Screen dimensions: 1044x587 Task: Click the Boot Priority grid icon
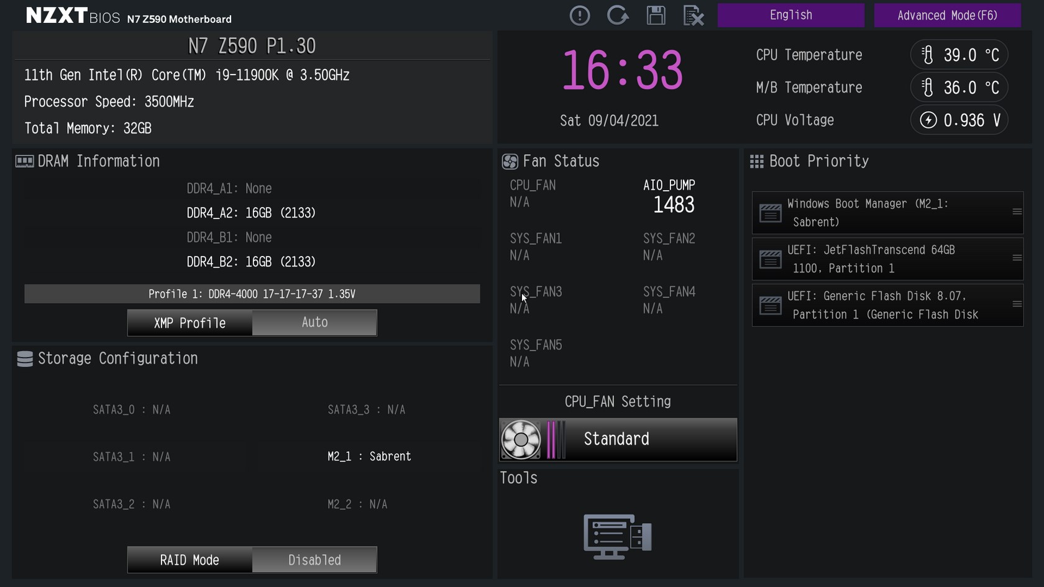756,162
